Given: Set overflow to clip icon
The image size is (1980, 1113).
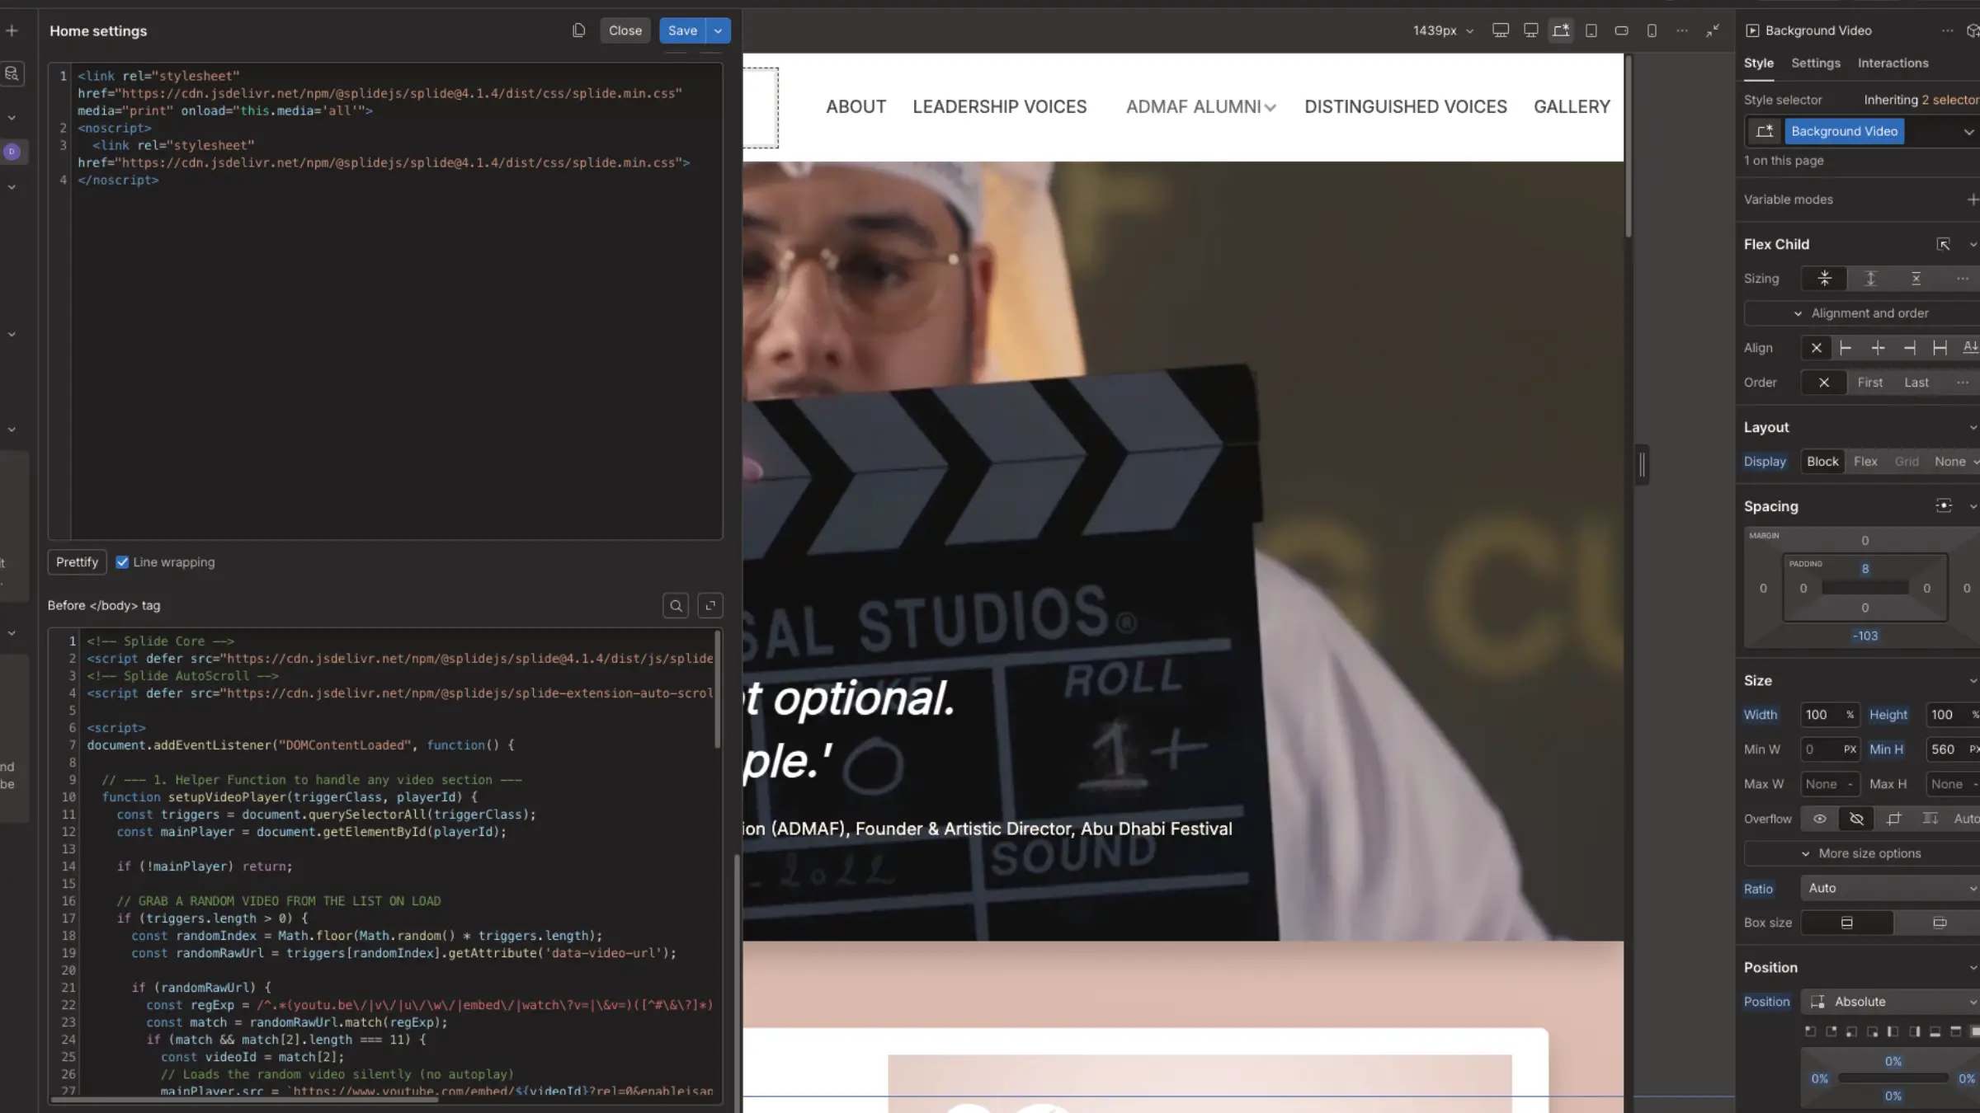Looking at the screenshot, I should [1893, 819].
